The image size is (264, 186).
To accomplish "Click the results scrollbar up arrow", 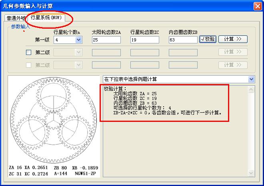I will coord(251,89).
